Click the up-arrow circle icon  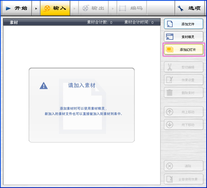(170, 112)
